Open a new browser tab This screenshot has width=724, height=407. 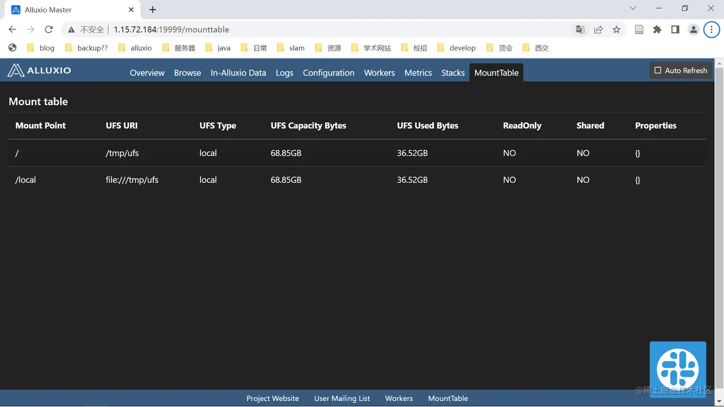coord(153,10)
